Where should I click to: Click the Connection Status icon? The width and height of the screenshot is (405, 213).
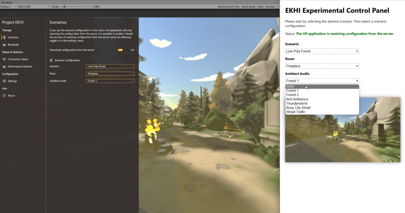pyautogui.click(x=4, y=59)
